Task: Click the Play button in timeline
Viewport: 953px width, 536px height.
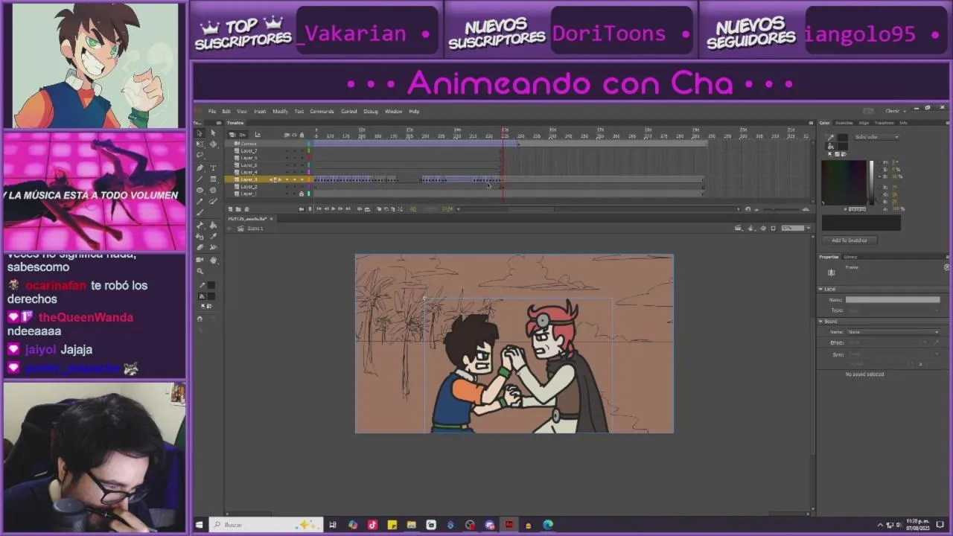Action: point(333,209)
